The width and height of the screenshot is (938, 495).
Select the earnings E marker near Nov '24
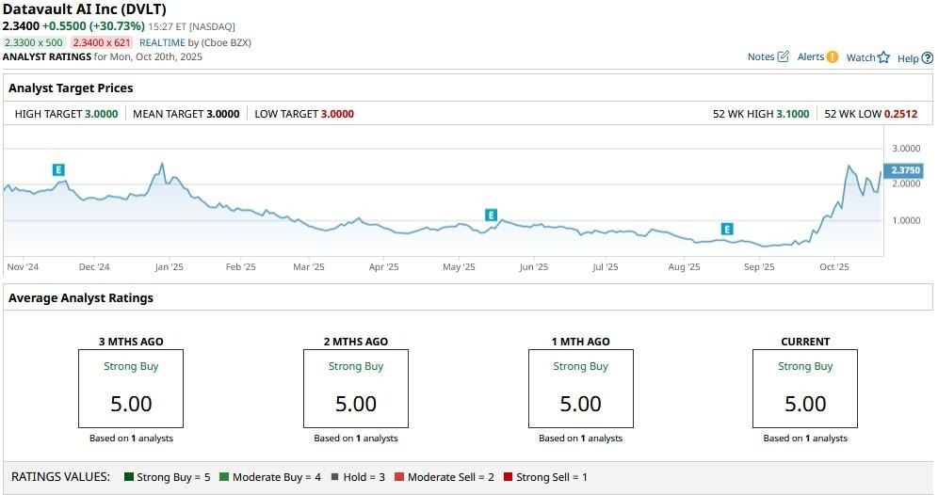[x=58, y=169]
